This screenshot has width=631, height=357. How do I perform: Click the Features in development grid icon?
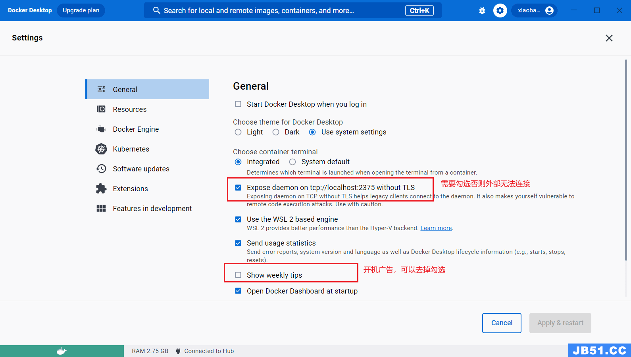(x=101, y=208)
